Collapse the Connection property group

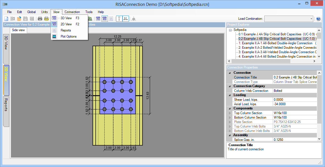229,73
